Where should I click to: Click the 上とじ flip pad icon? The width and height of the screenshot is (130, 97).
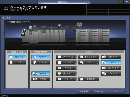coord(11,62)
